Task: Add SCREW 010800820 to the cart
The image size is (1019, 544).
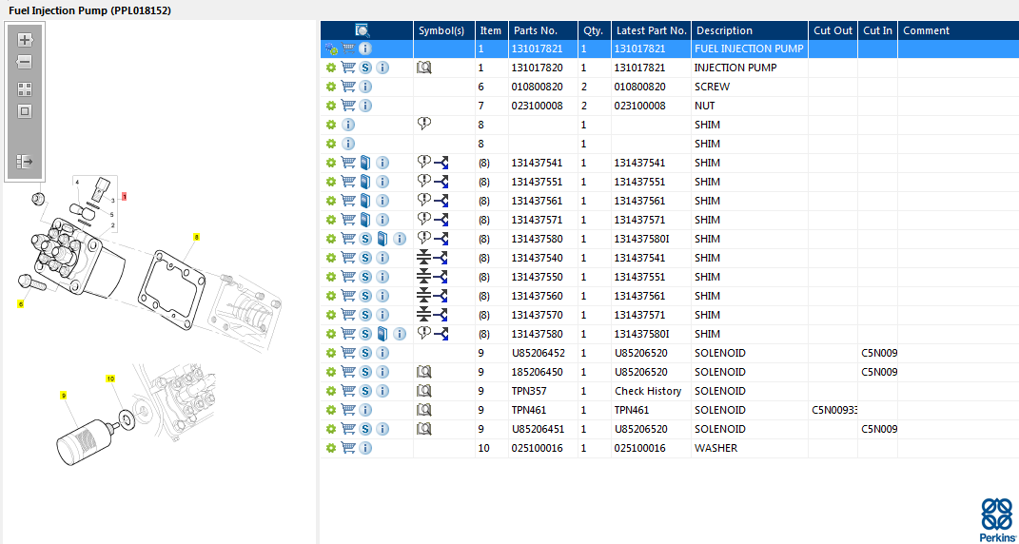Action: tap(348, 87)
